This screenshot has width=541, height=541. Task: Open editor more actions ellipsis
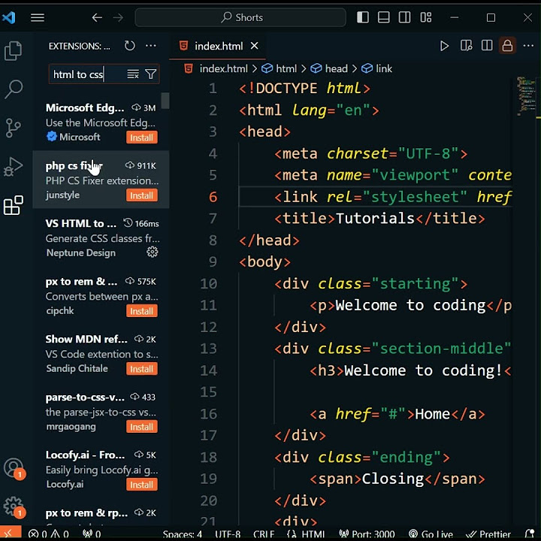[x=528, y=46]
